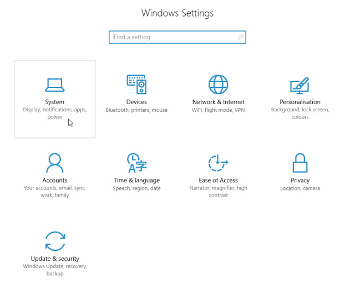Click 'Narrator, magnifier, high contrast' description
The height and width of the screenshot is (303, 355).
point(218,192)
